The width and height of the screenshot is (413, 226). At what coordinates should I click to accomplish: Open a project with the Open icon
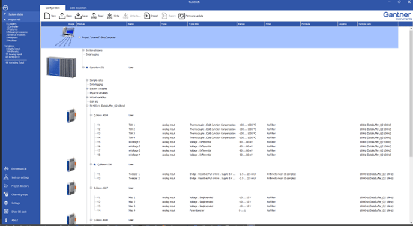[62, 16]
